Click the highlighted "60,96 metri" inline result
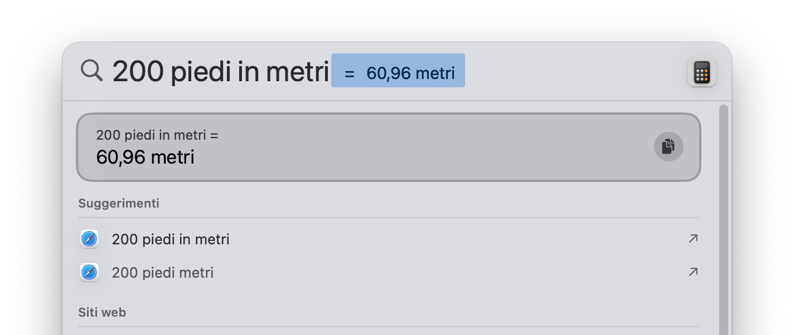This screenshot has height=335, width=794. [410, 73]
